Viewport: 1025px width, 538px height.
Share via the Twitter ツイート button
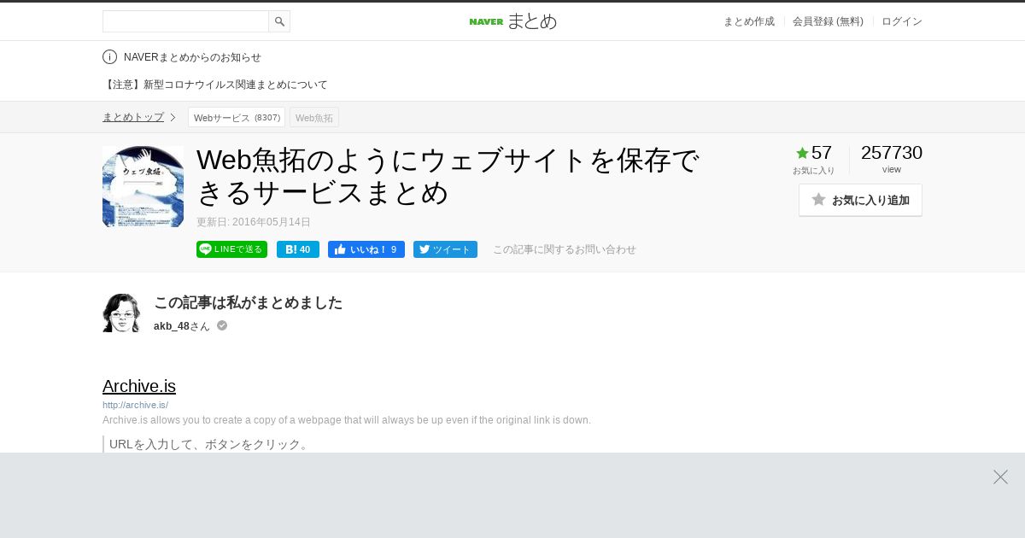tap(445, 249)
